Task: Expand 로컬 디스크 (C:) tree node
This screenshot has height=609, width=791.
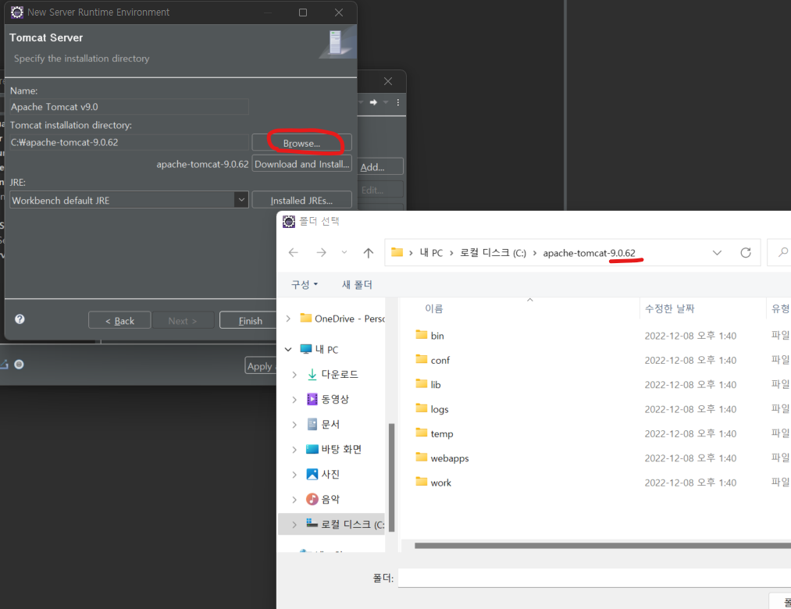Action: click(294, 524)
